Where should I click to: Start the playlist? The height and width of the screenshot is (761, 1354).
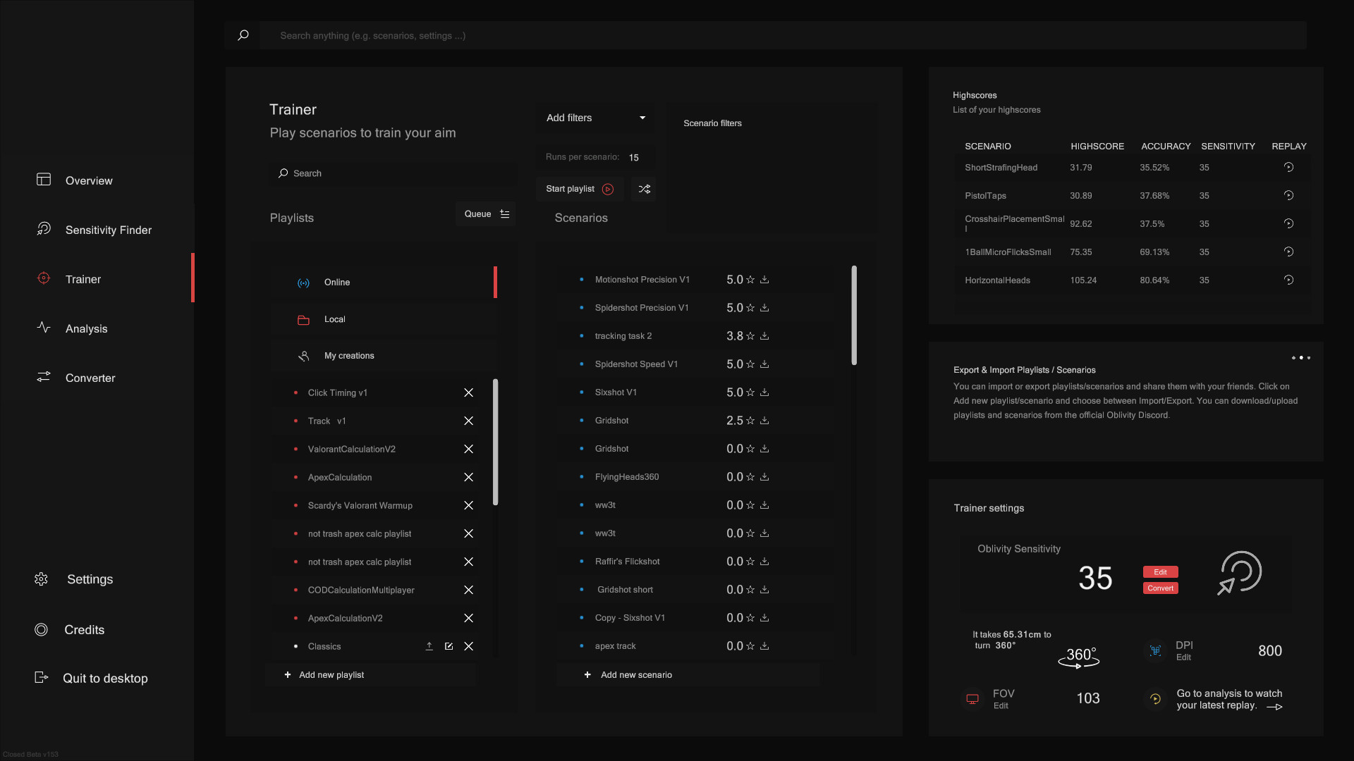click(x=578, y=188)
